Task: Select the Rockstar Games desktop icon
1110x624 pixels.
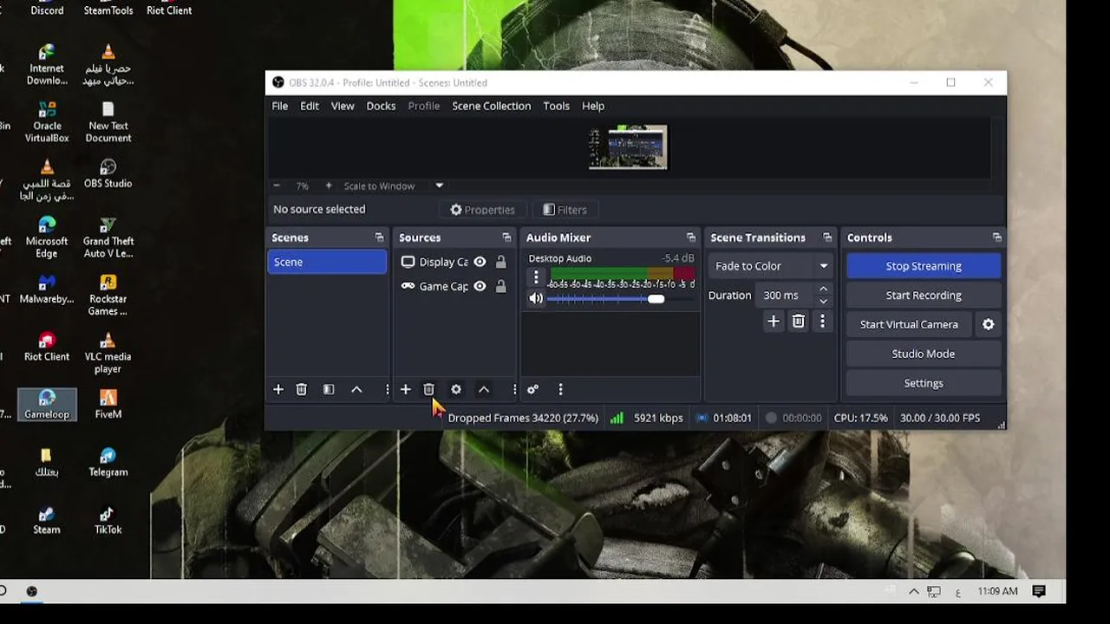Action: 108,295
